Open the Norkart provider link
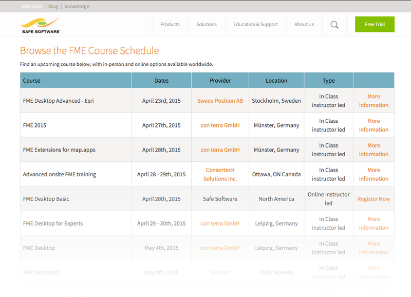The height and width of the screenshot is (297, 411). point(220,272)
